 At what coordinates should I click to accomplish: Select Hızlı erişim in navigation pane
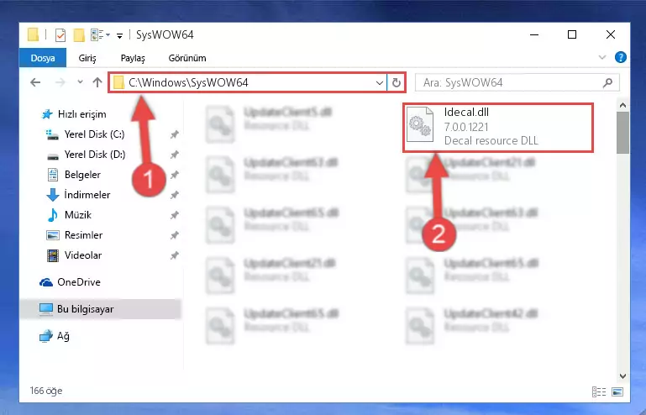tap(81, 114)
